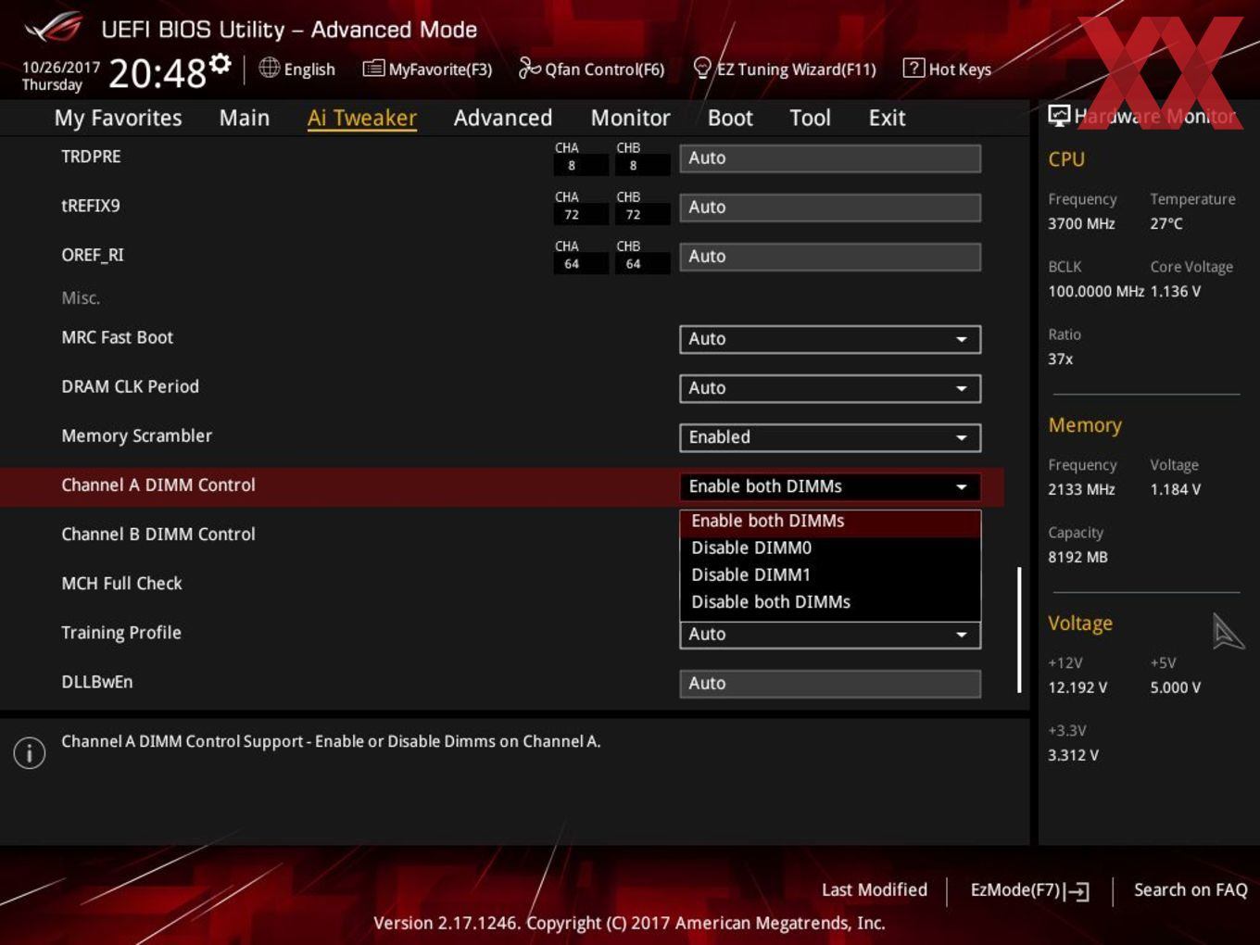
Task: Select the TRDPRE label
Action: click(x=91, y=157)
